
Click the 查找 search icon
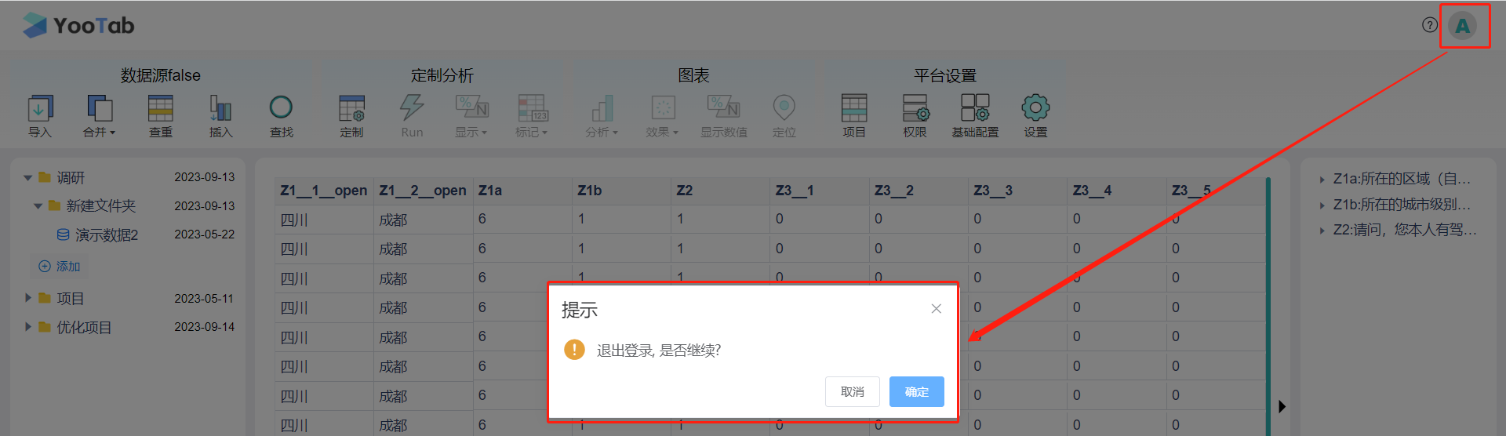pos(281,107)
